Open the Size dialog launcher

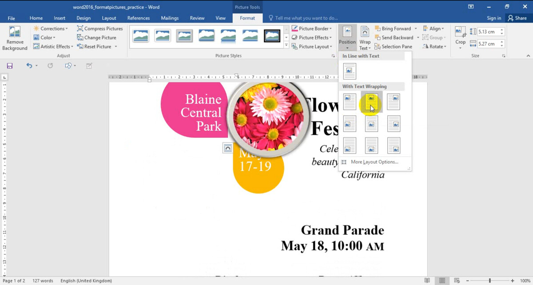click(504, 56)
